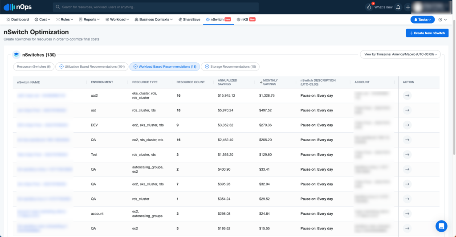Open the Business Contexts dropdown
This screenshot has height=237, width=456.
coord(154,20)
